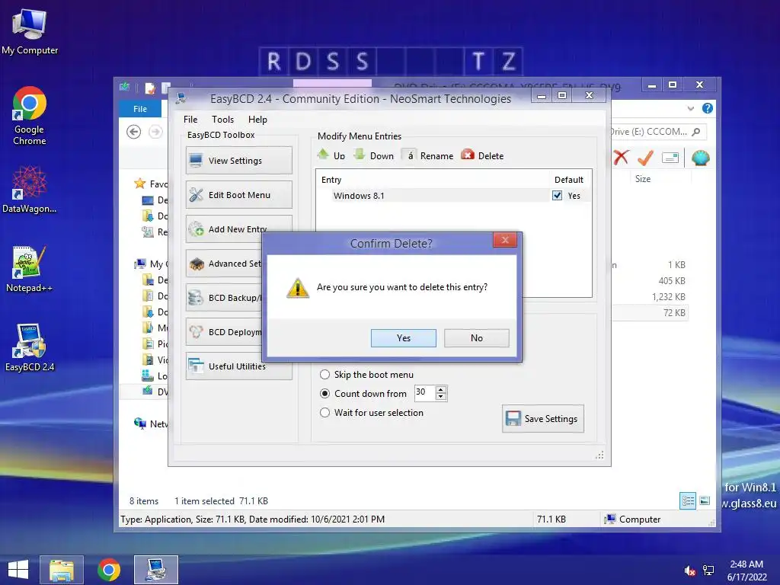
Task: Select Wait for user selection option
Action: click(x=372, y=412)
